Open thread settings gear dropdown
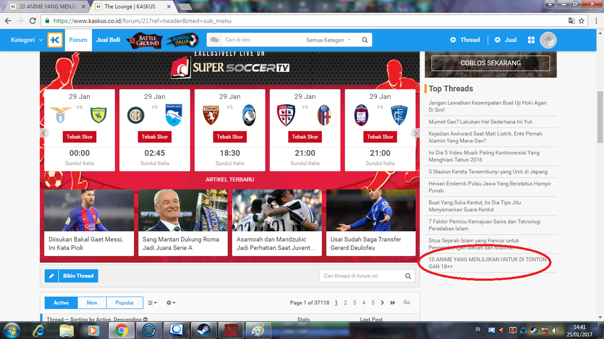Image resolution: width=604 pixels, height=339 pixels. 171,303
